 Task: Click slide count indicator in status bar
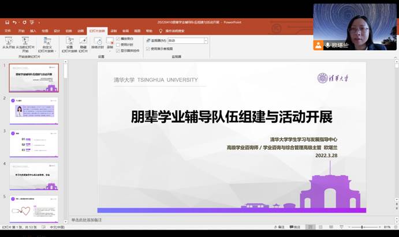click(19, 227)
